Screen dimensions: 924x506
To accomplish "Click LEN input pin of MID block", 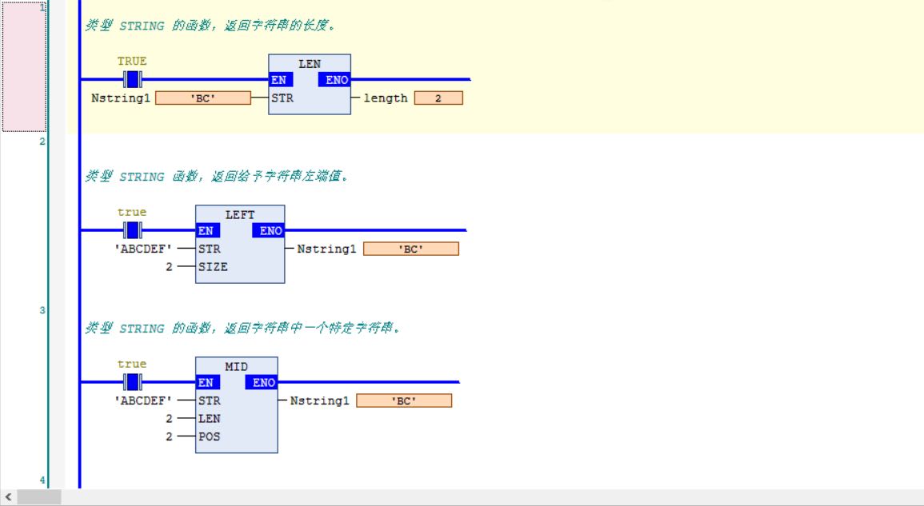I will 209,419.
